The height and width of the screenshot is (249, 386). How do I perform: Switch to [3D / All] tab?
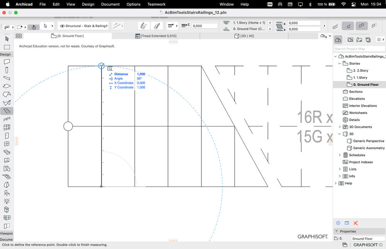point(244,36)
